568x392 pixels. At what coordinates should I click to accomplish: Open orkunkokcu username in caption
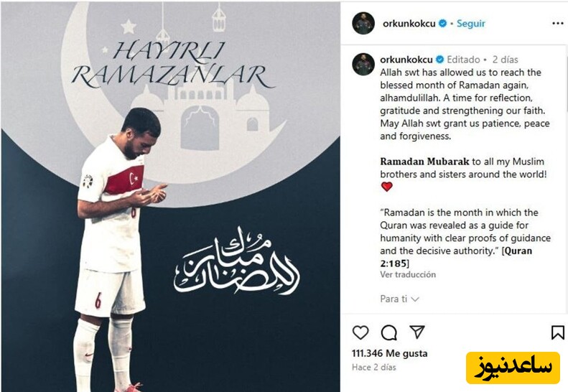click(x=406, y=60)
